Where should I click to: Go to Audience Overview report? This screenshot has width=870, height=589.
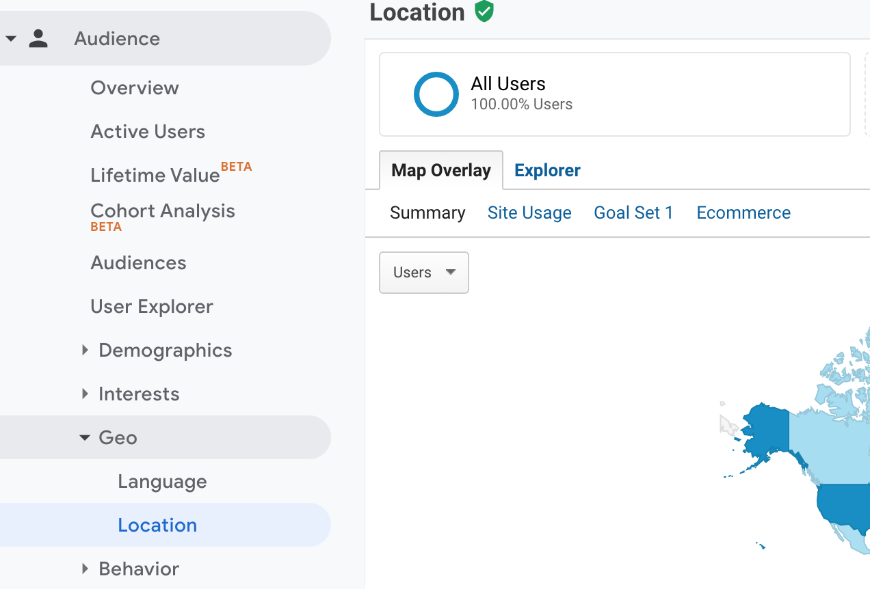135,87
